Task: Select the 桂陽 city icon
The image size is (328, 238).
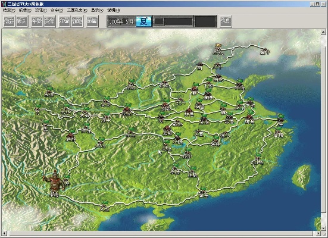Action: pos(193,172)
